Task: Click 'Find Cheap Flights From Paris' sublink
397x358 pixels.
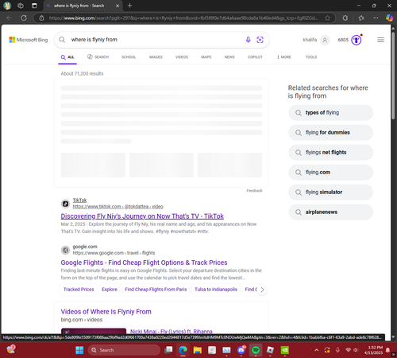Action: [156, 290]
